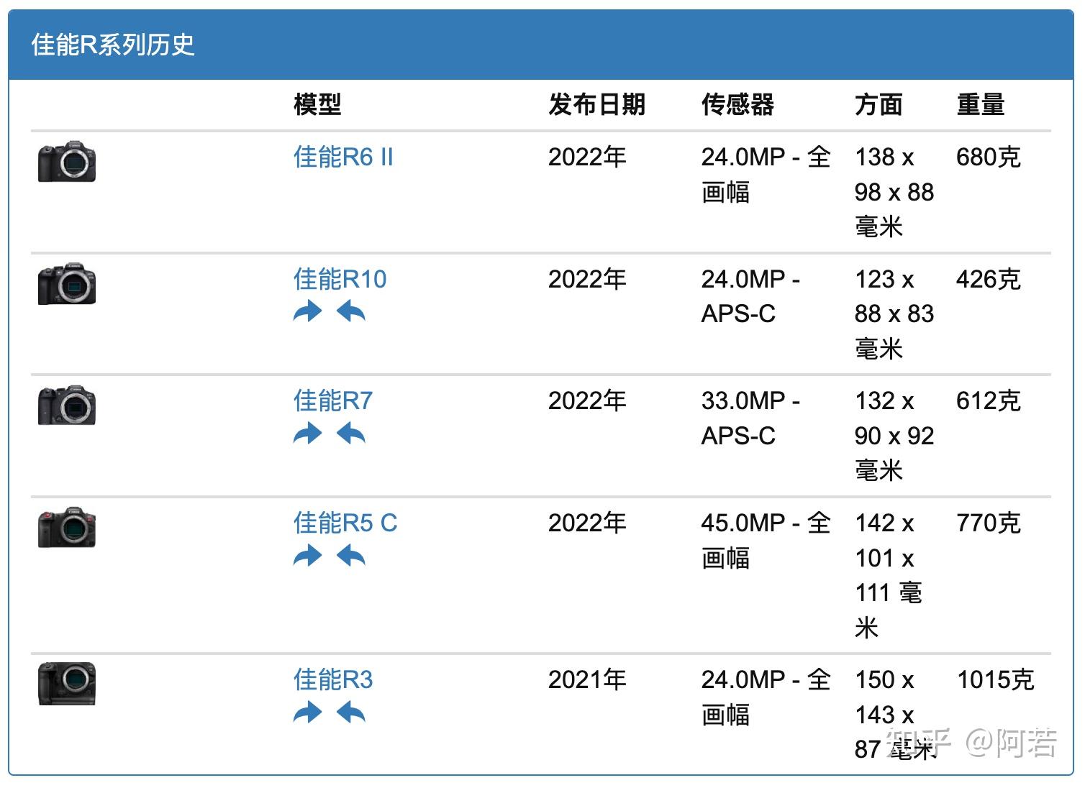Select the 680克 weight cell
The height and width of the screenshot is (788, 1085).
(x=989, y=157)
